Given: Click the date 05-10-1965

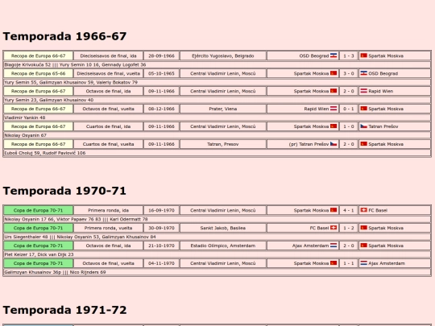Looking at the screenshot, I should (x=161, y=73).
